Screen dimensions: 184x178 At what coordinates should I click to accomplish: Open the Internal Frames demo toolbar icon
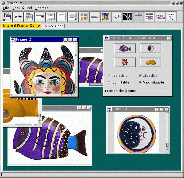[7, 17]
